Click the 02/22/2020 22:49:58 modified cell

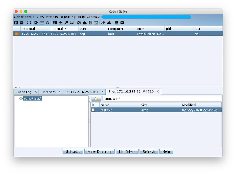click(199, 110)
